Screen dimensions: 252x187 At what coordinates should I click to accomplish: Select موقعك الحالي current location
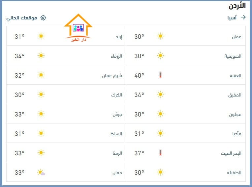22,18
